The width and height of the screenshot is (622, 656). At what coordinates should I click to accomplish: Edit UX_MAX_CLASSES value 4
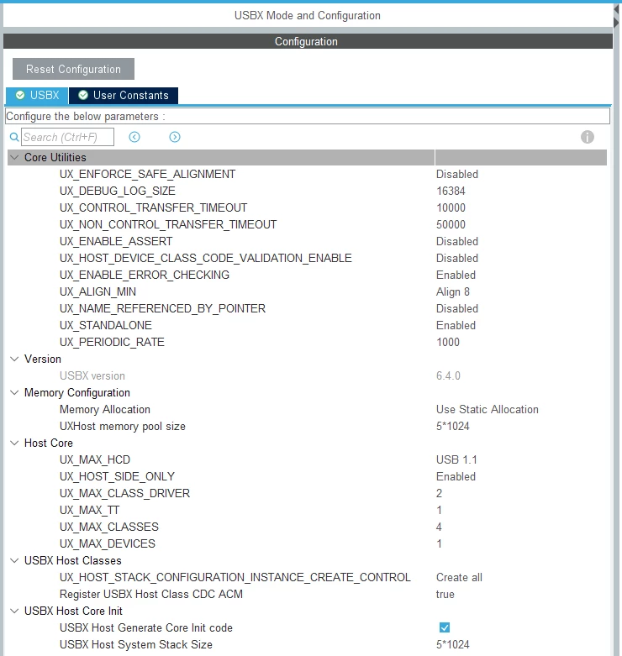[439, 527]
